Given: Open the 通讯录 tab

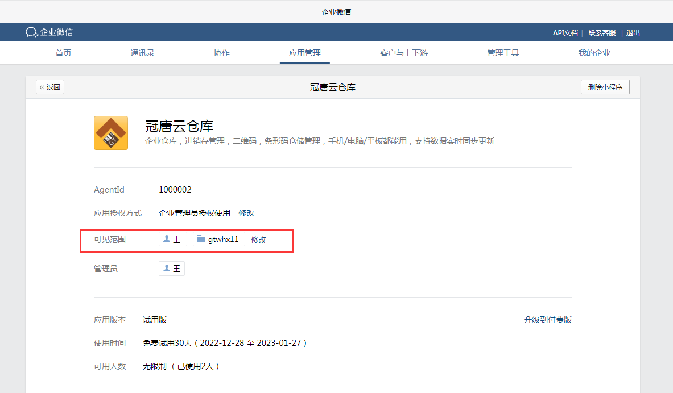Looking at the screenshot, I should click(x=142, y=53).
